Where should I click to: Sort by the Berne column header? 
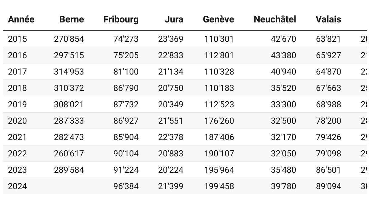coord(72,19)
